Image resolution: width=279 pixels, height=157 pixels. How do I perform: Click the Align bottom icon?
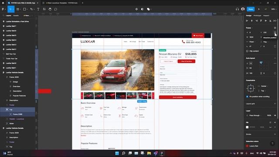(270, 21)
